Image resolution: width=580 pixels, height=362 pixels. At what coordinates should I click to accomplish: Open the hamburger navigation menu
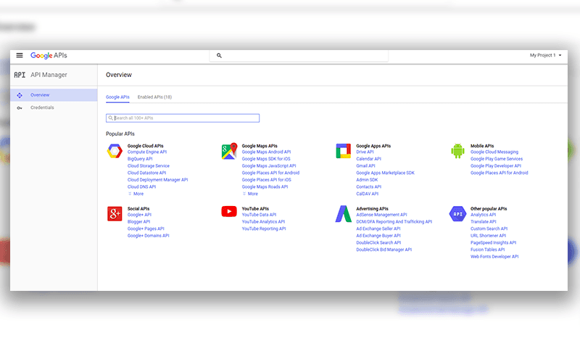click(x=20, y=55)
